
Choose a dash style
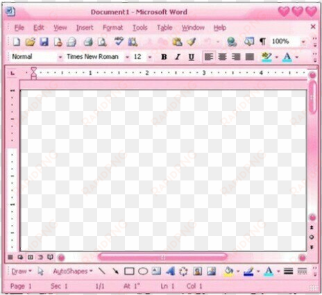pos(302,271)
